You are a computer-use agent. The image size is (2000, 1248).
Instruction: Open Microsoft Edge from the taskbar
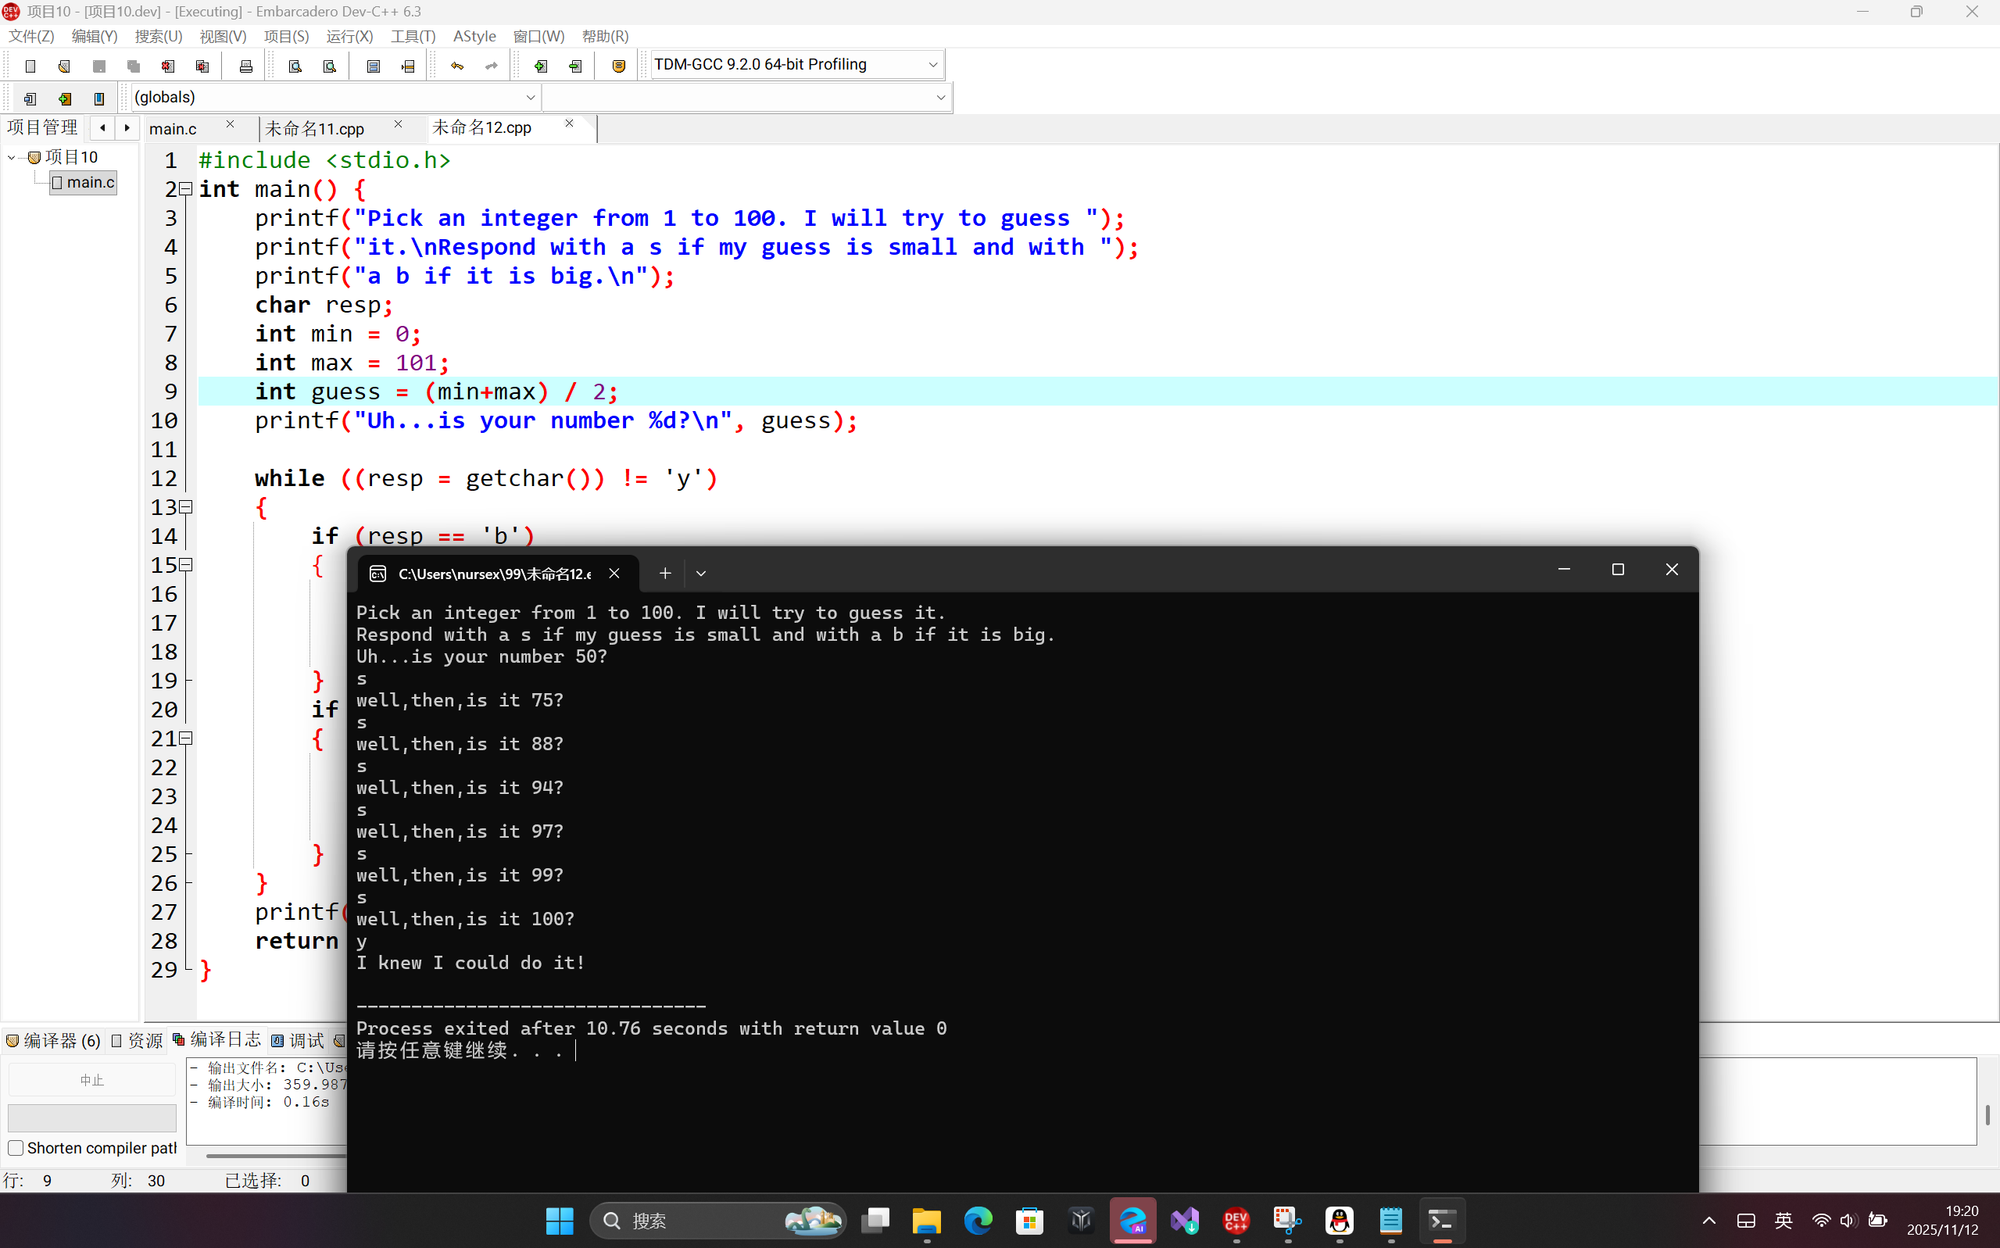[x=979, y=1220]
